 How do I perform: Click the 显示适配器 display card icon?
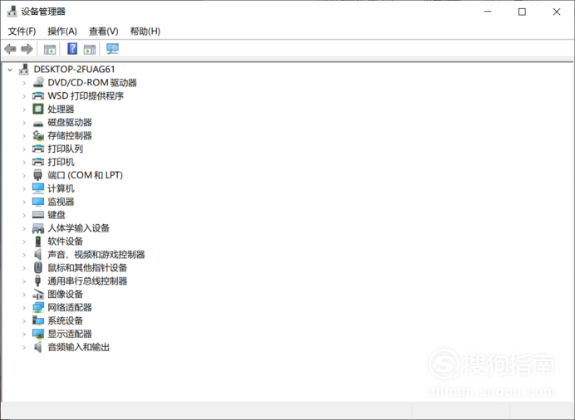coord(38,334)
